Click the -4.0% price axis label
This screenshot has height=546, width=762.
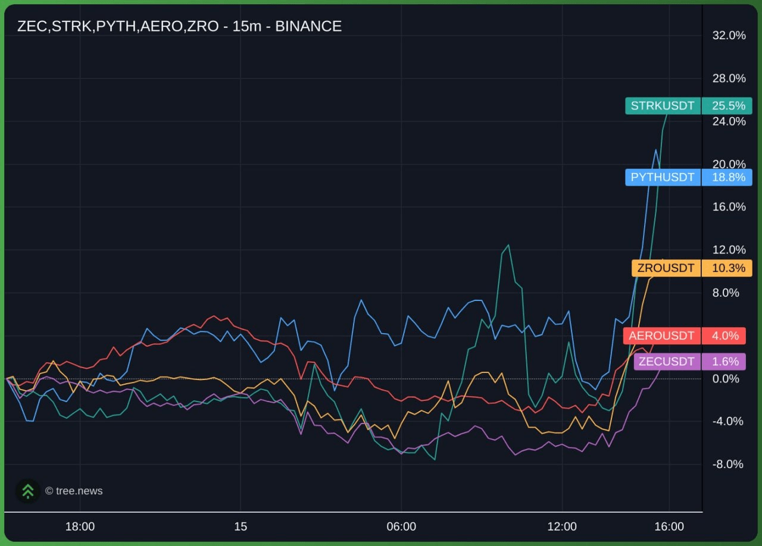point(727,422)
